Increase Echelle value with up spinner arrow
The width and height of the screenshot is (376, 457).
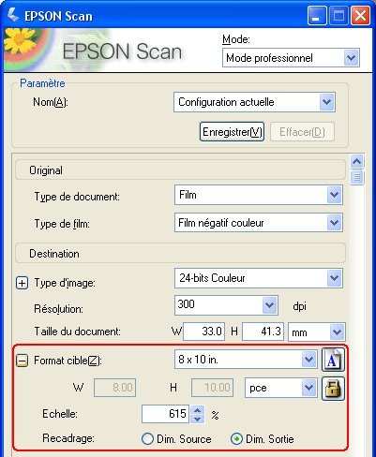pos(198,409)
